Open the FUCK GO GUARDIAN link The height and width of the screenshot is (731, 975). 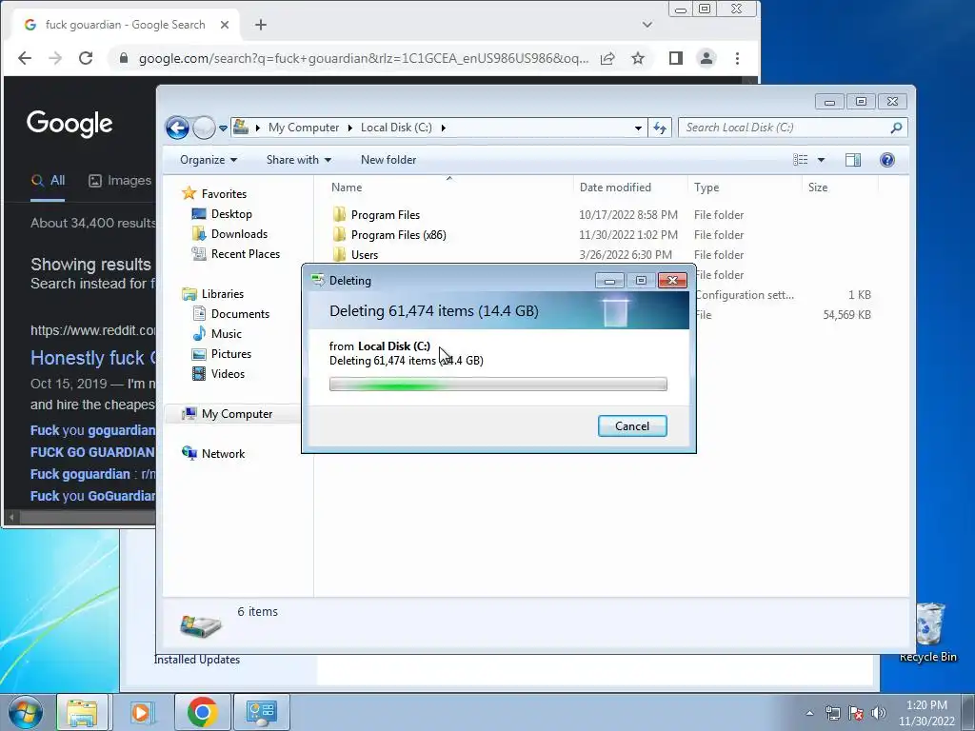92,452
